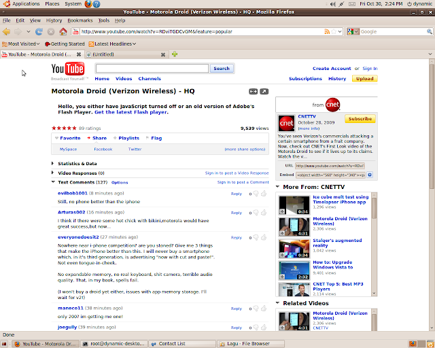Open the Bookmarks menu
The height and width of the screenshot is (348, 435).
point(80,20)
